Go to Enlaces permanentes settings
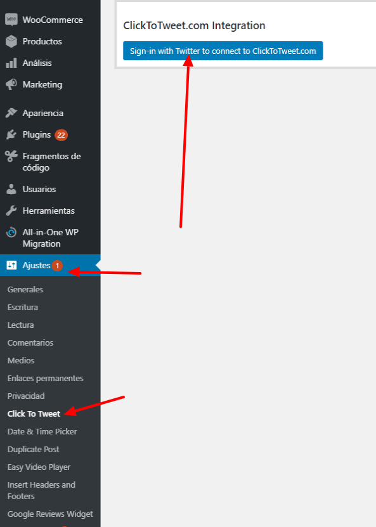This screenshot has height=527, width=376. click(x=46, y=378)
